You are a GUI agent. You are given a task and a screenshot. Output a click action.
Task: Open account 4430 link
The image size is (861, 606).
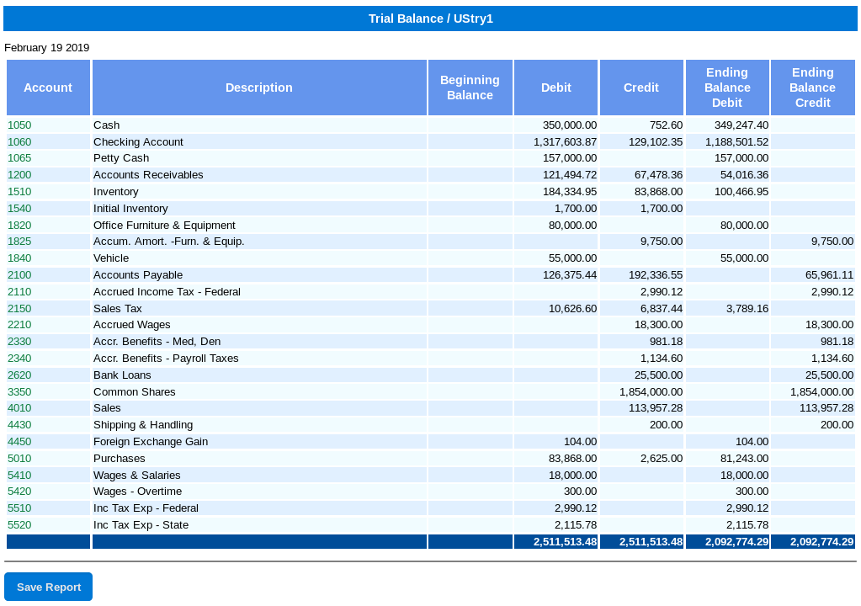19,425
